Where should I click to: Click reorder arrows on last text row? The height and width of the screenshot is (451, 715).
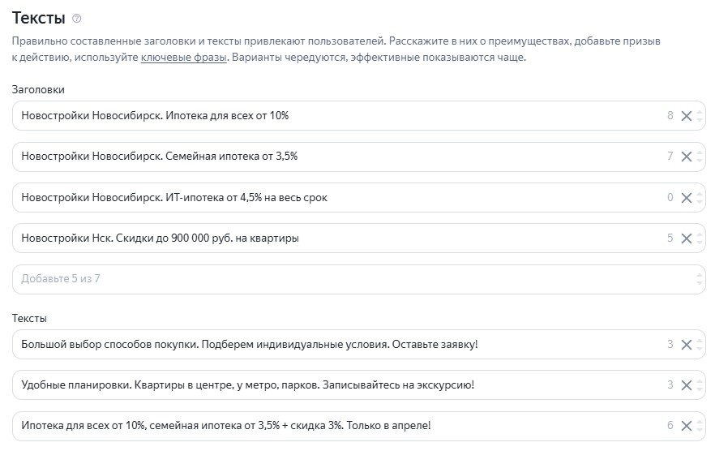(700, 426)
